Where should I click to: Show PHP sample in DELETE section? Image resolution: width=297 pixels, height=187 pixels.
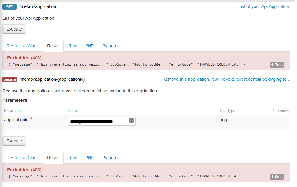[x=89, y=158]
